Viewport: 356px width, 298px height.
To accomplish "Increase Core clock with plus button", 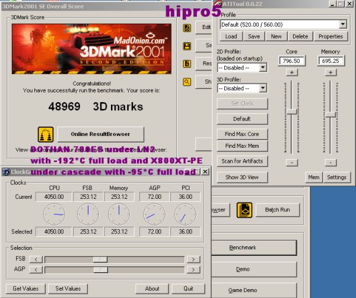I will (x=292, y=72).
